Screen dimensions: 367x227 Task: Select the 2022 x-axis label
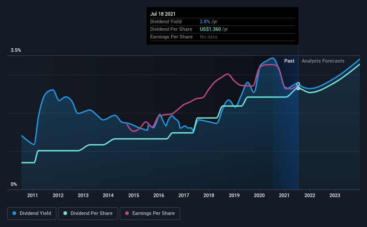pyautogui.click(x=310, y=195)
